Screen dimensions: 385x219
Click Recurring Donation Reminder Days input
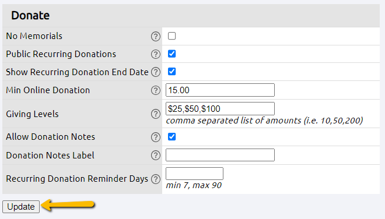[x=194, y=174]
